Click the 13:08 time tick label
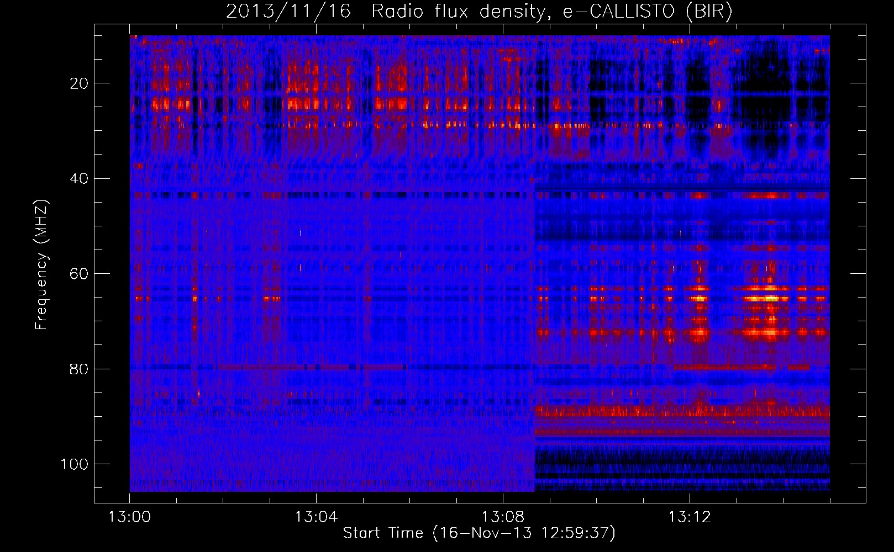The height and width of the screenshot is (552, 894). 503,517
